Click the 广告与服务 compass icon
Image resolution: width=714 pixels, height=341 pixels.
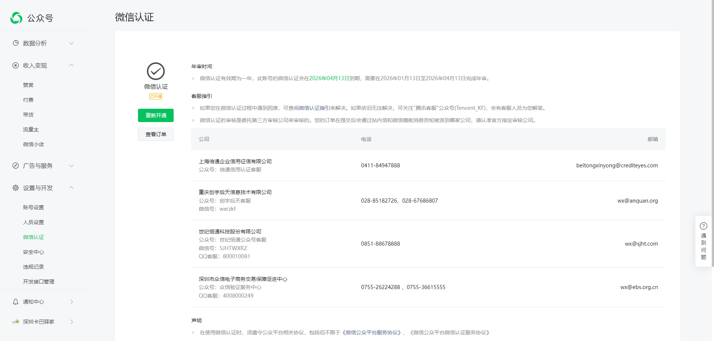coord(16,165)
